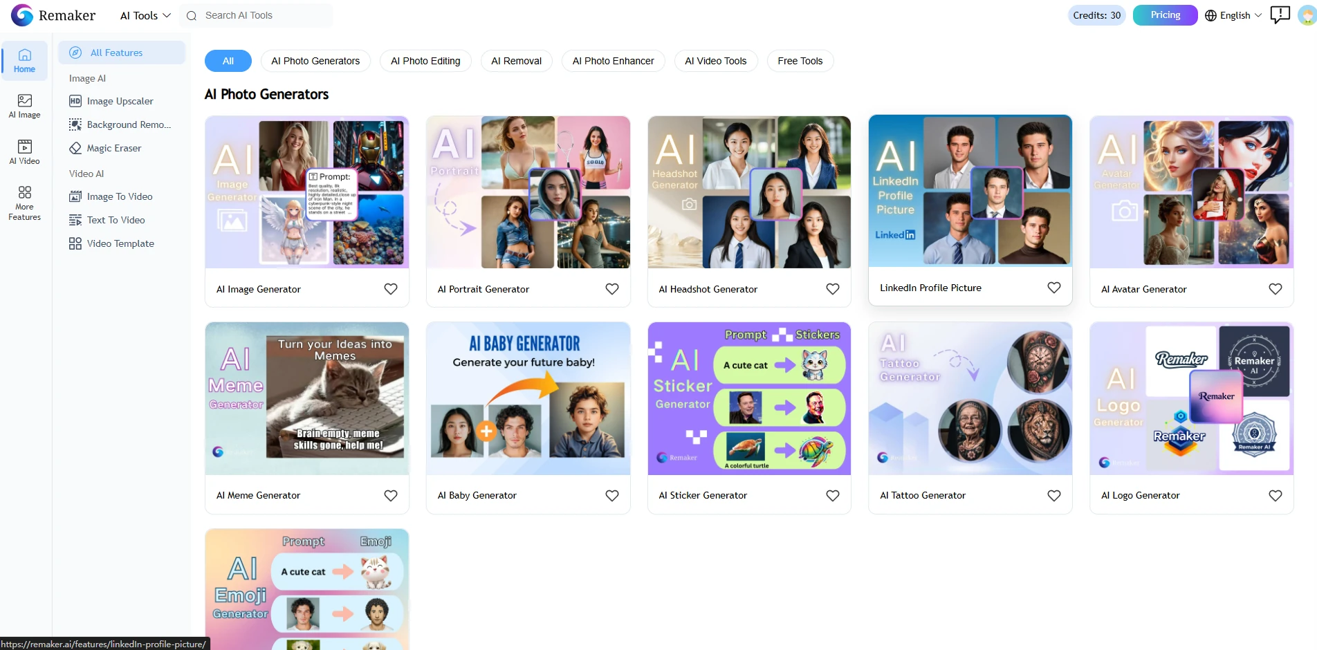Click the globe language icon

pos(1210,15)
